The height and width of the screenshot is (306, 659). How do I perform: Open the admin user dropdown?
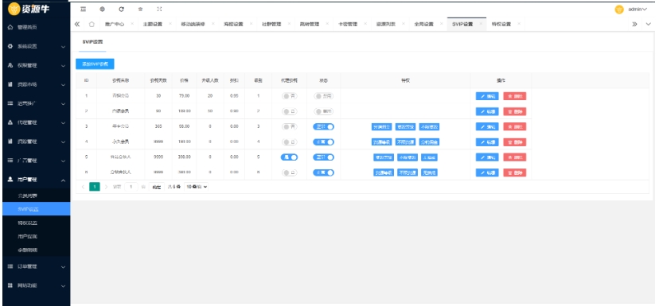click(638, 10)
